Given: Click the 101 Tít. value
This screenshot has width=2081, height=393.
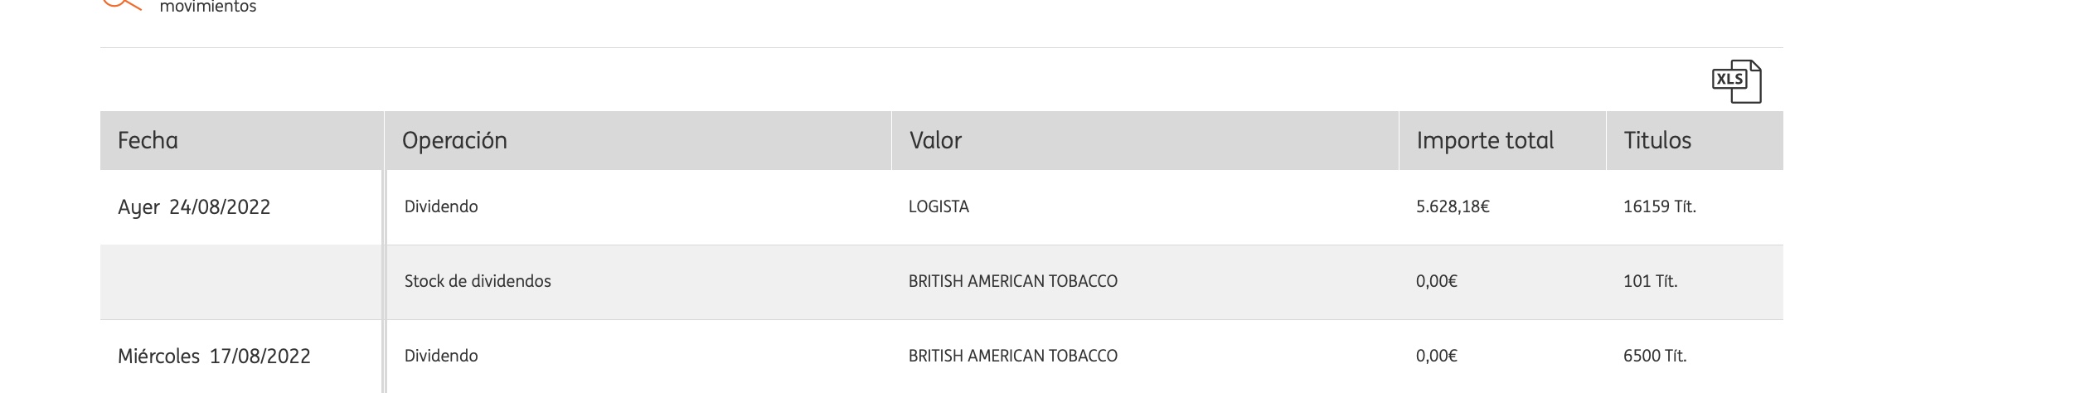Looking at the screenshot, I should [x=1650, y=281].
